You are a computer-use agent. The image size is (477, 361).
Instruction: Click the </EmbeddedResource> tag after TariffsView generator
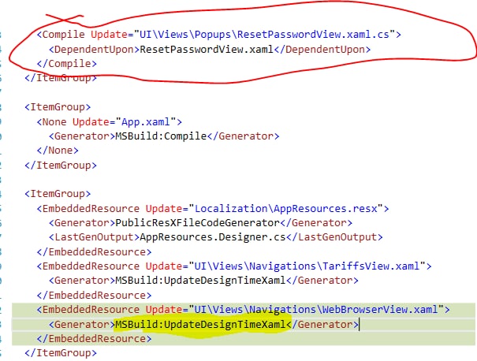point(94,296)
